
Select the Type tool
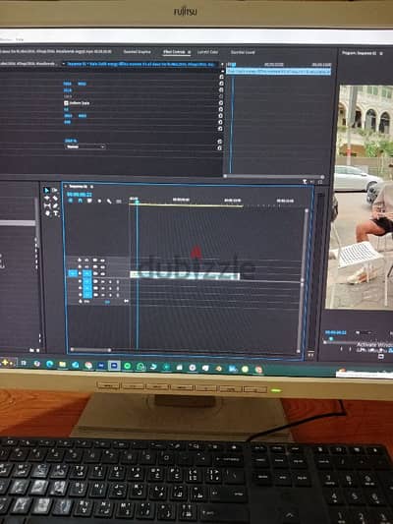pyautogui.click(x=56, y=213)
